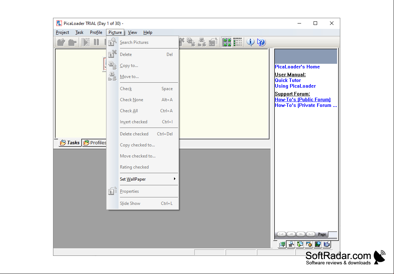This screenshot has height=274, width=394.
Task: Click the start task play toolbar icon
Action: pos(86,42)
